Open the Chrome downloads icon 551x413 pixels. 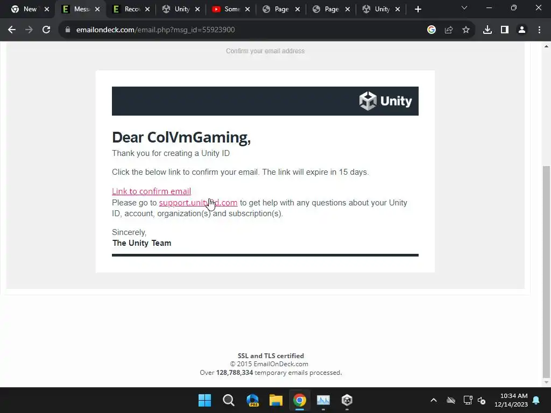coord(488,30)
